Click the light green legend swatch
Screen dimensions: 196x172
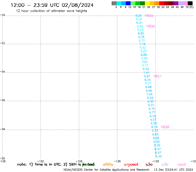133,3
